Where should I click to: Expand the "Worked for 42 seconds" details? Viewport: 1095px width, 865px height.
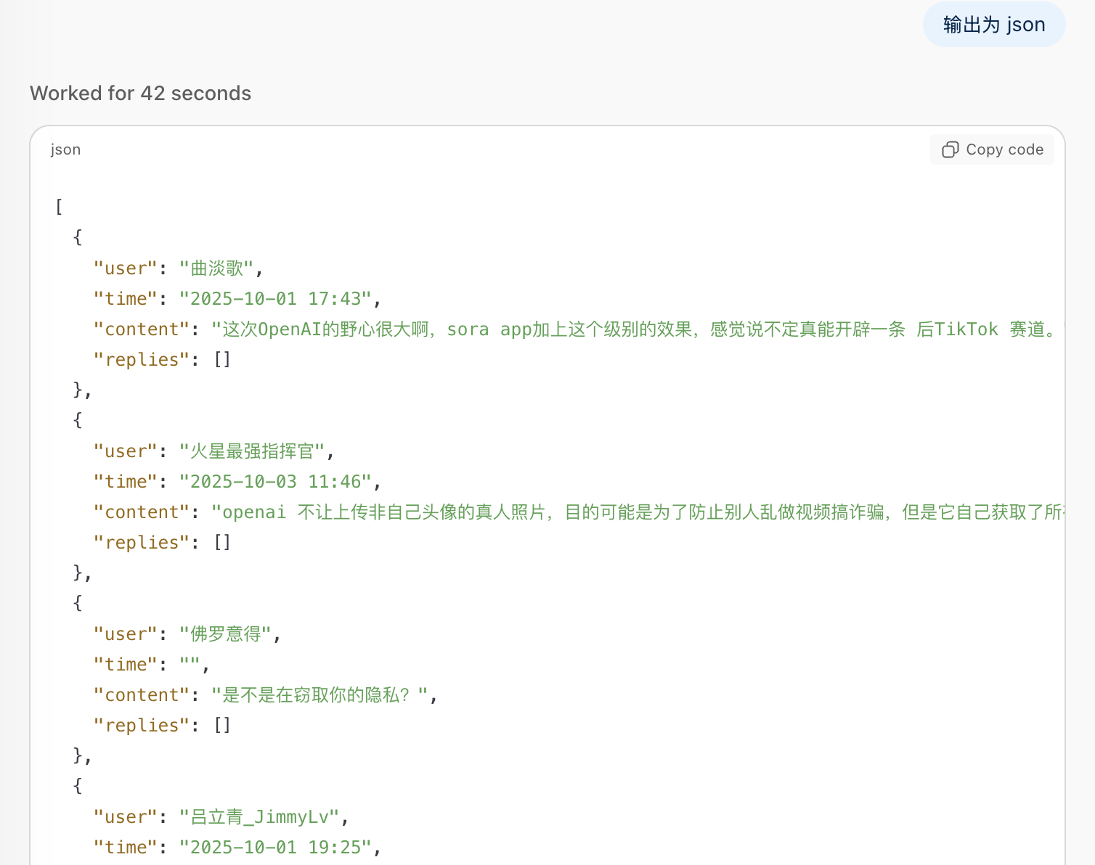click(x=140, y=93)
